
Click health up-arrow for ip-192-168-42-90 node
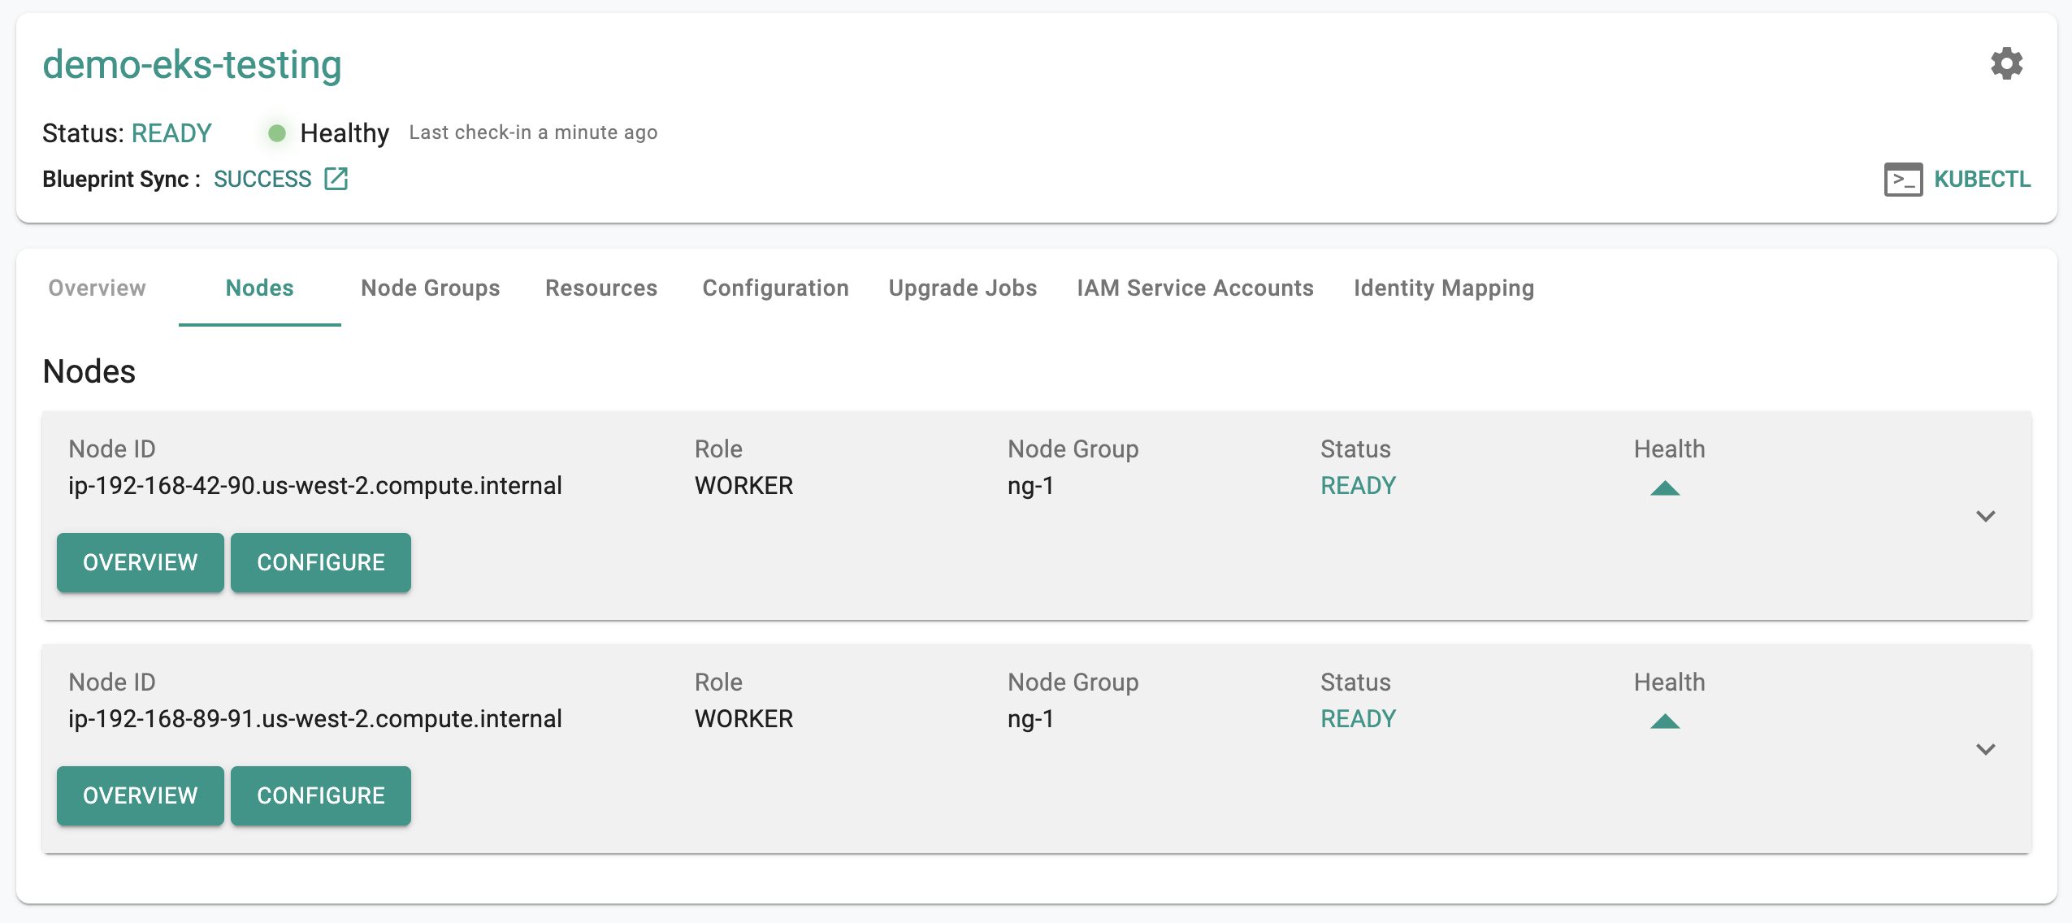coord(1665,487)
